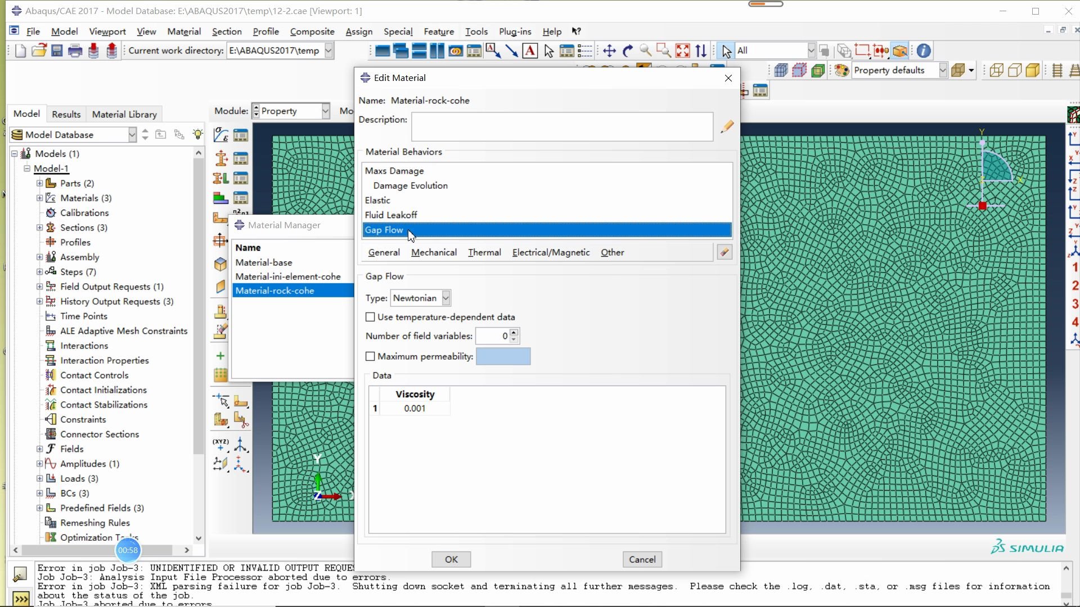Click the Create Composite Layup icon
This screenshot has height=607, width=1080.
[221, 198]
